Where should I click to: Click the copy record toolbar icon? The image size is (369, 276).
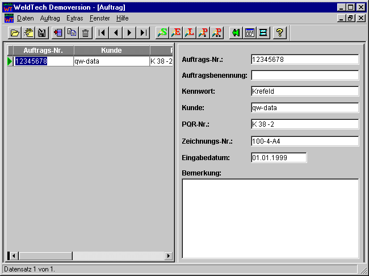coord(72,33)
